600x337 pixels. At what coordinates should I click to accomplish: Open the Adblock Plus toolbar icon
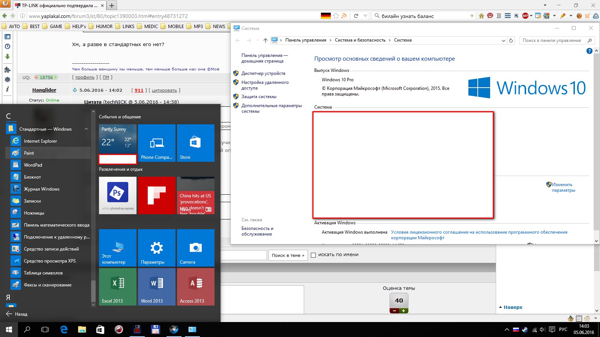point(525,16)
